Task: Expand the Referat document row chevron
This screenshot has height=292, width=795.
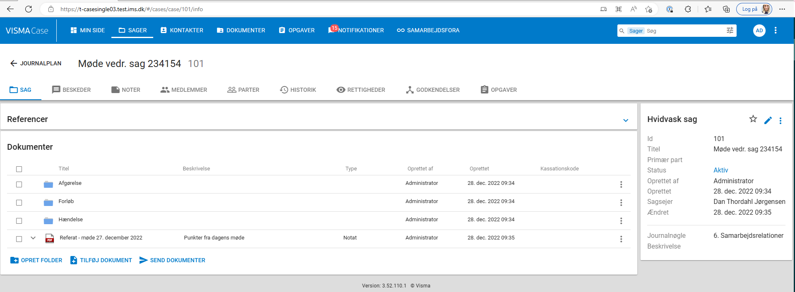Action: pos(33,238)
